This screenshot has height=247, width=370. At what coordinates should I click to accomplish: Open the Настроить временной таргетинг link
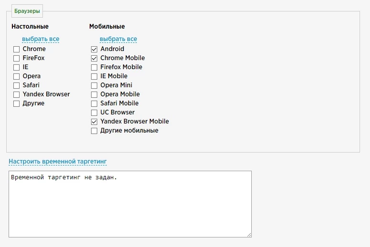coord(58,161)
